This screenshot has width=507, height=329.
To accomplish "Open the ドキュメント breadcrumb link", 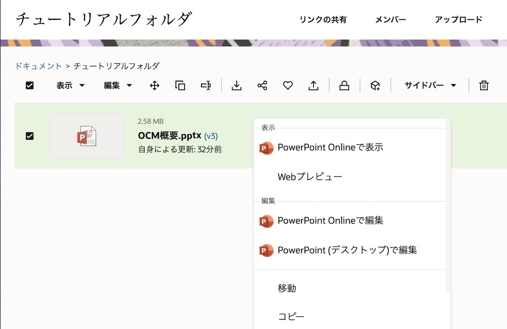I will tap(38, 65).
